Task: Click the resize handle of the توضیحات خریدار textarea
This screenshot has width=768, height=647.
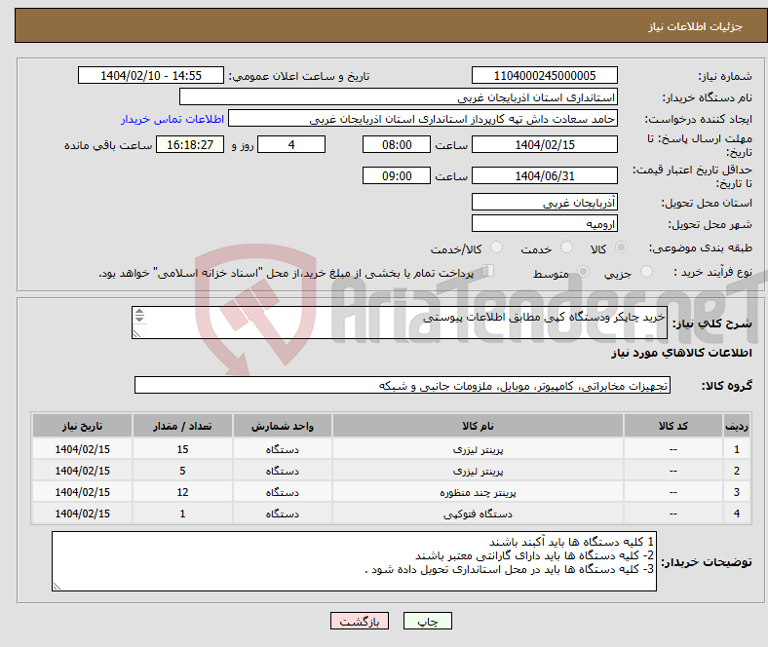Action: tap(57, 585)
